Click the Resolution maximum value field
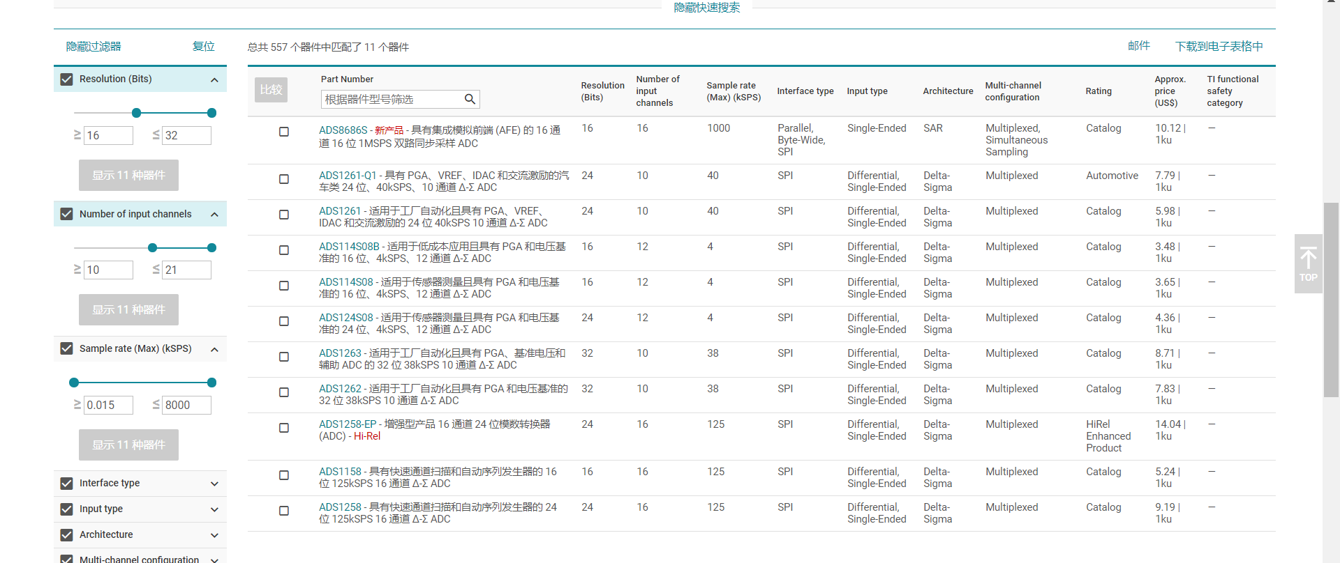Viewport: 1340px width, 563px height. click(x=186, y=135)
